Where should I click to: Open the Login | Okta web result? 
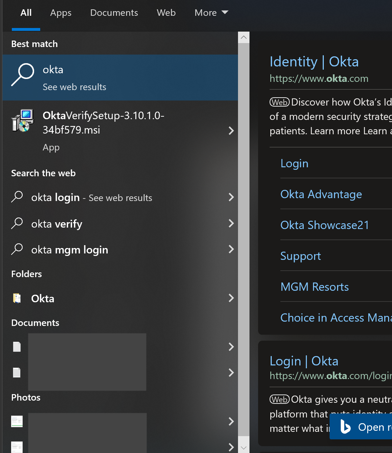pos(304,361)
